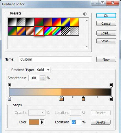This screenshot has width=121, height=133.
Task: Open the Smoothness slider arrow
Action: [x=42, y=78]
